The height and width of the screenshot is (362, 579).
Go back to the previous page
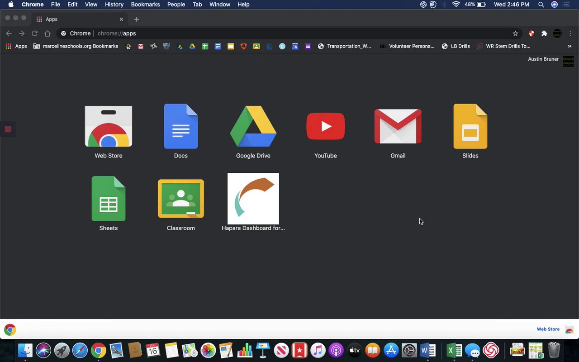[9, 33]
